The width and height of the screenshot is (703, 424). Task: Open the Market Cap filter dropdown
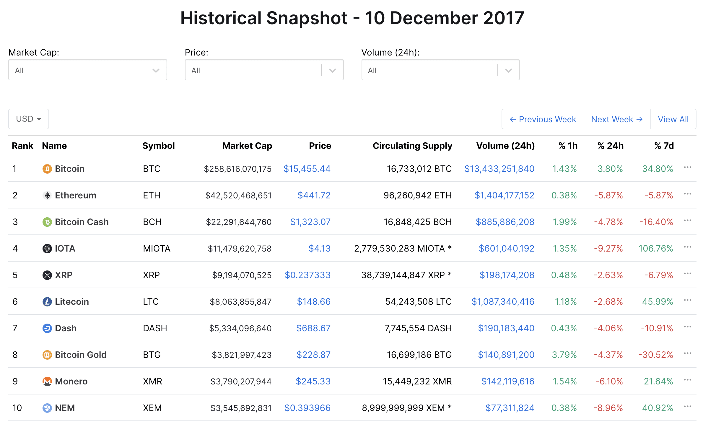[x=88, y=70]
